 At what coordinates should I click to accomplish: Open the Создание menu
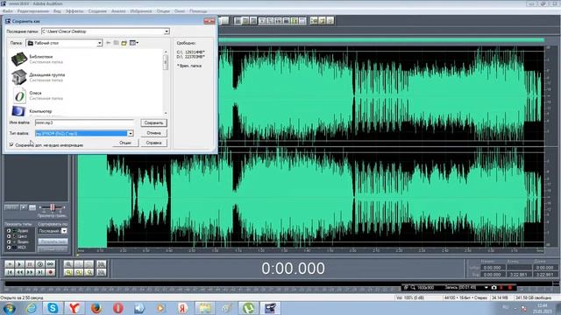tap(97, 11)
